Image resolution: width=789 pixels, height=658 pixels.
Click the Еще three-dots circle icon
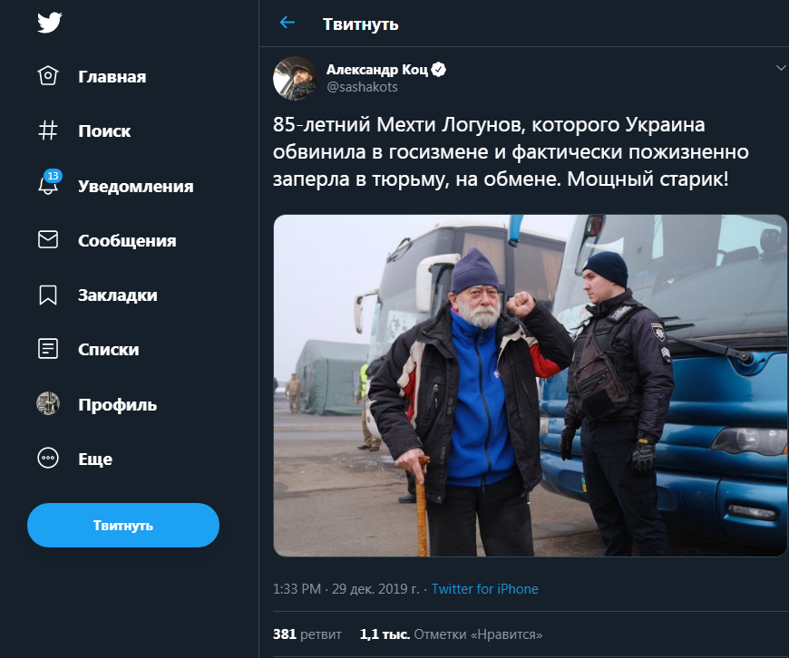click(x=48, y=458)
